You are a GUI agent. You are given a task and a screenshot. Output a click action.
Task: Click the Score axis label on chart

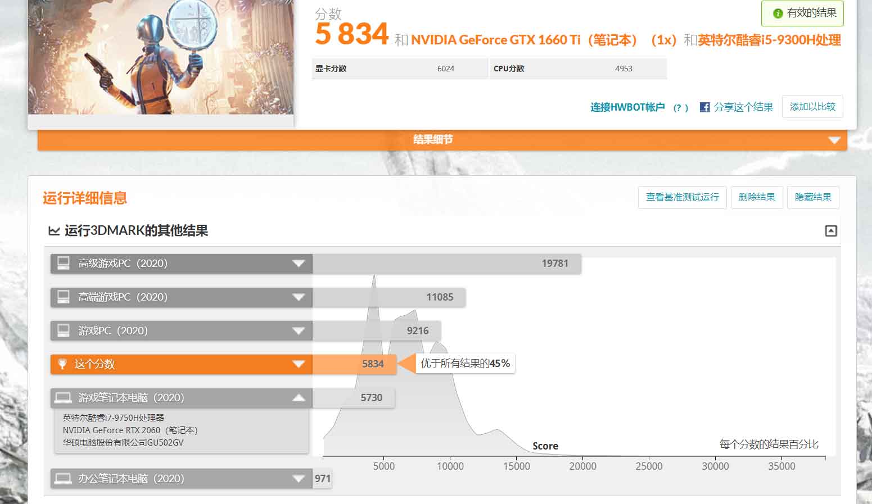[x=545, y=446]
